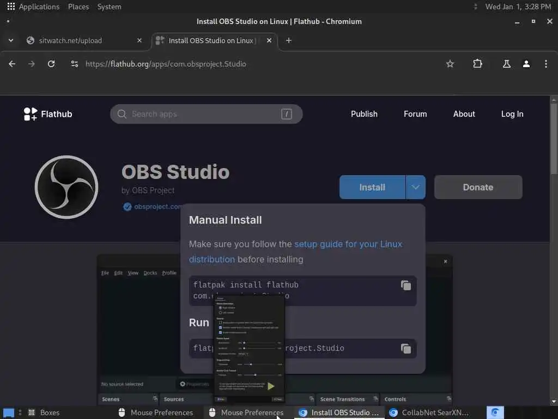Close the OBS screenshot preview
The width and height of the screenshot is (558, 419).
446,261
